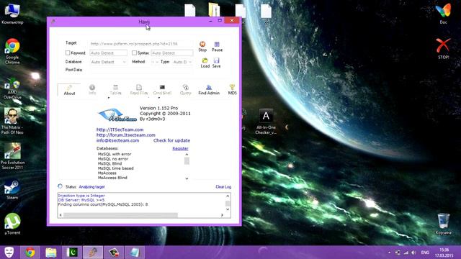461x259 pixels.
Task: Select 'MsSQL Blind' in Databases list
Action: point(109,163)
